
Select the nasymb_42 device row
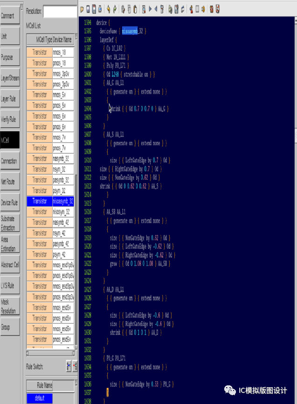(x=50, y=223)
